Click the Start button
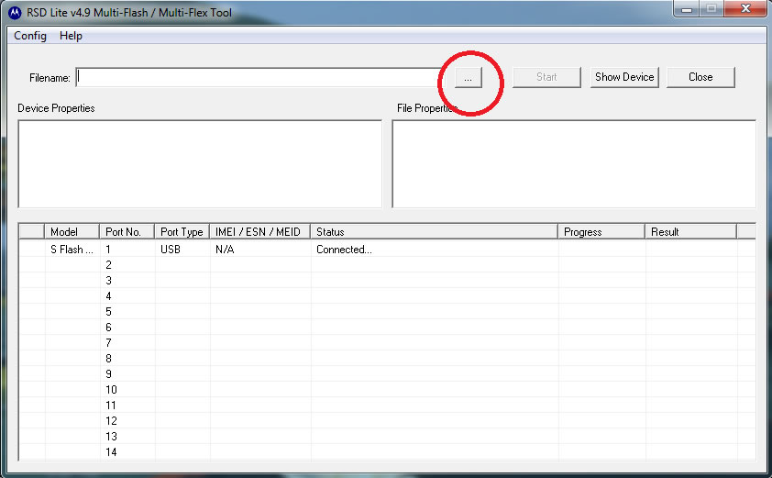This screenshot has width=772, height=478. point(546,77)
